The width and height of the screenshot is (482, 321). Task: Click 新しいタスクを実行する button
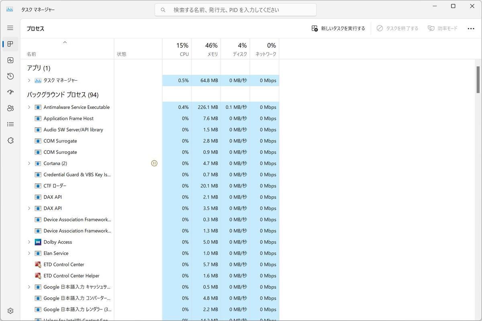[338, 28]
